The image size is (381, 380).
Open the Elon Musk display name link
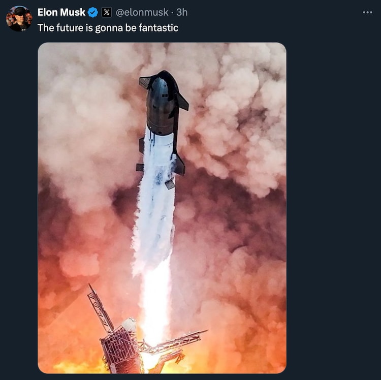tap(61, 12)
